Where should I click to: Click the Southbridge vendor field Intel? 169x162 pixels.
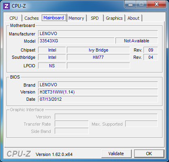pyautogui.click(x=52, y=57)
